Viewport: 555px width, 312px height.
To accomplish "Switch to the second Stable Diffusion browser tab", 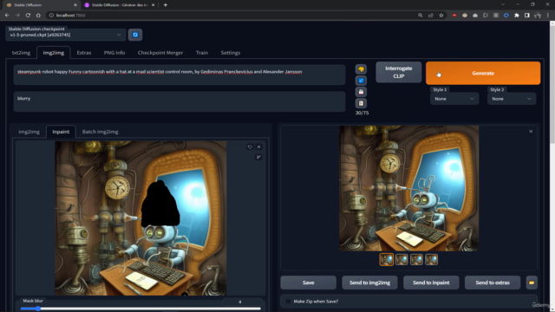I will tap(119, 5).
